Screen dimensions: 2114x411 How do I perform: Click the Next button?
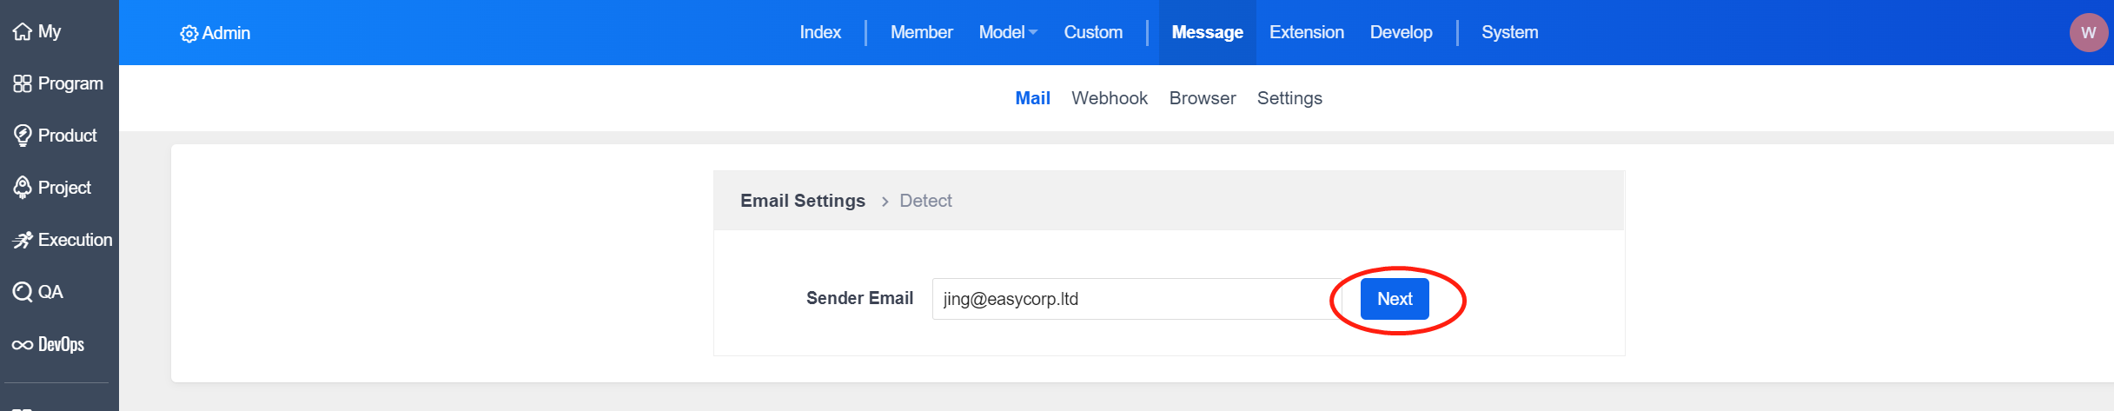(1394, 299)
